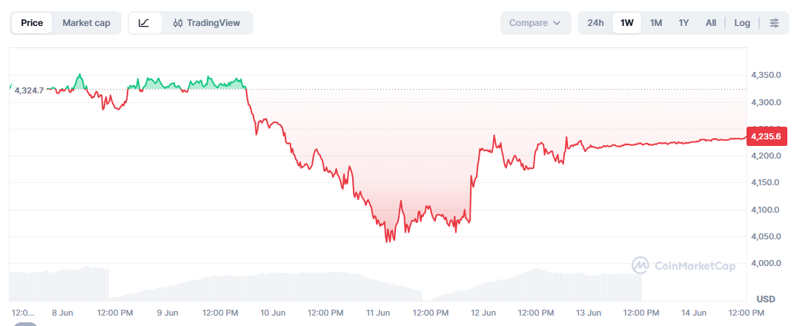
Task: Select 1Y time range
Action: [684, 23]
